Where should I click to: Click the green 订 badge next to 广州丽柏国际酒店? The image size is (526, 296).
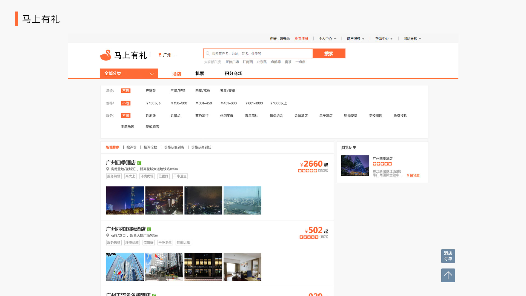pos(149,229)
